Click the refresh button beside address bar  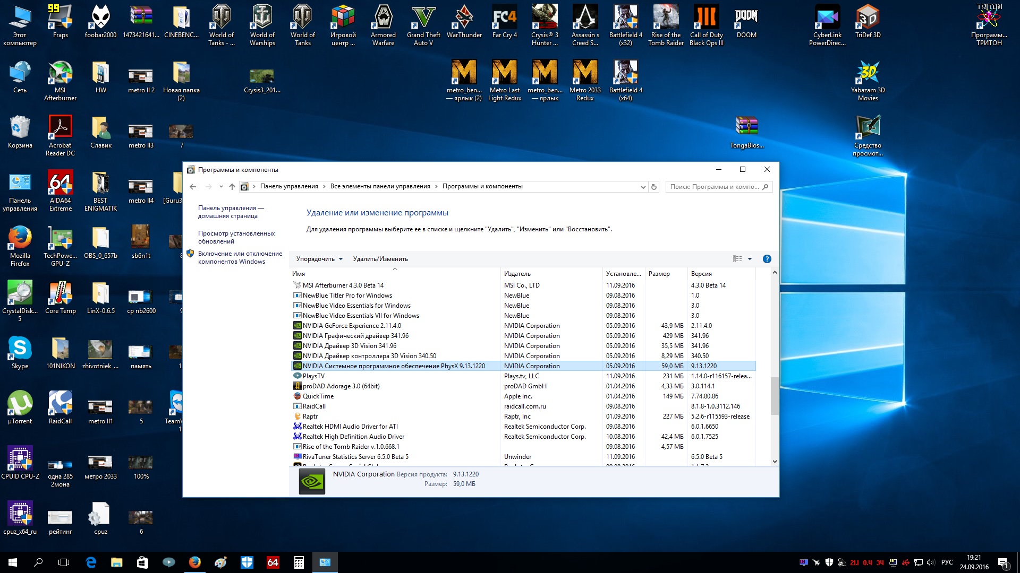coord(654,187)
